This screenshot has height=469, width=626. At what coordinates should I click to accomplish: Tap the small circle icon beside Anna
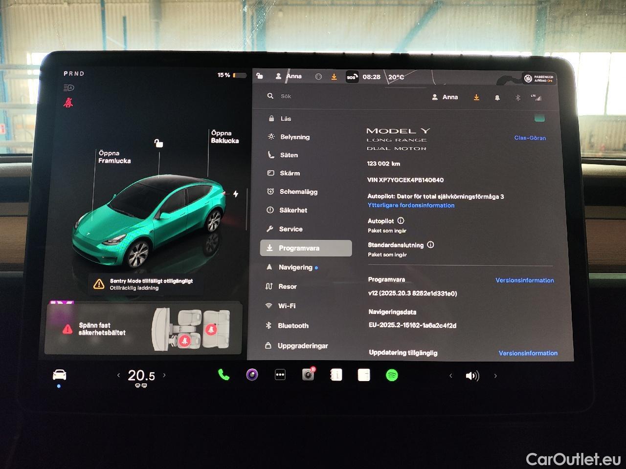tap(318, 77)
